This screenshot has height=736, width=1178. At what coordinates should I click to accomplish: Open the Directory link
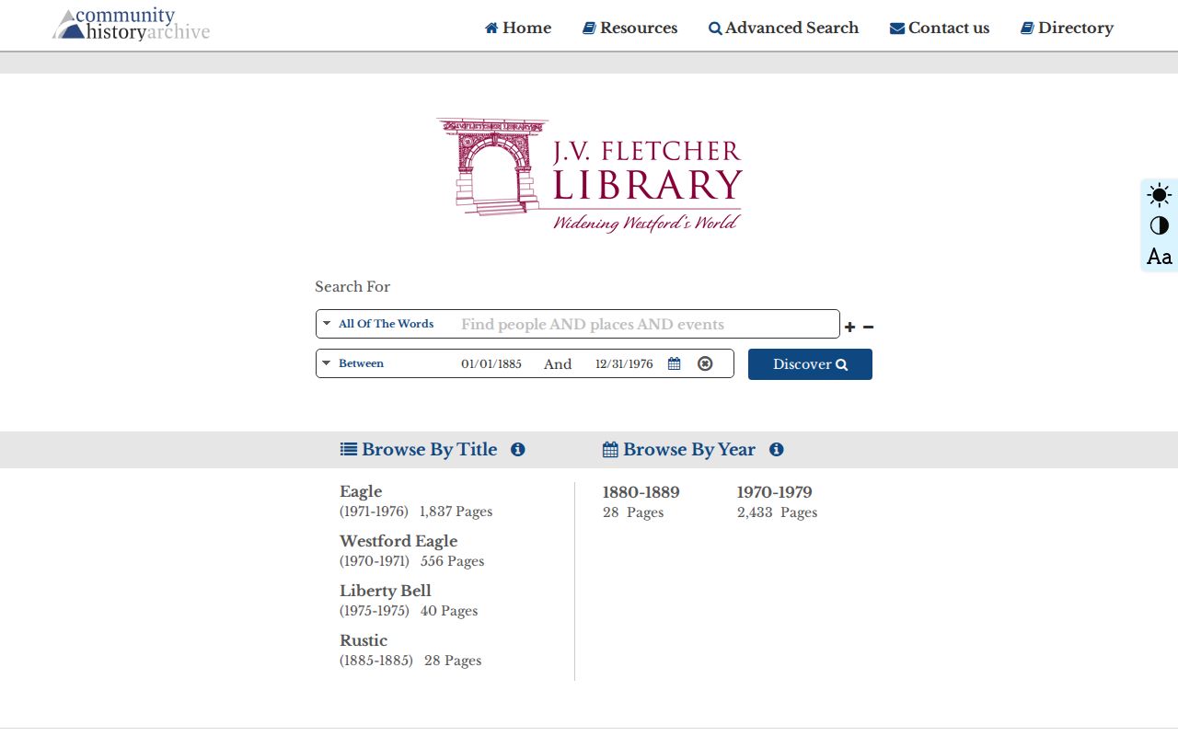1068,29
